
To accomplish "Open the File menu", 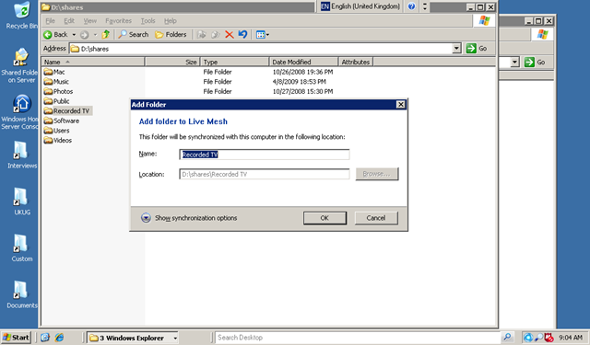I will coord(50,21).
